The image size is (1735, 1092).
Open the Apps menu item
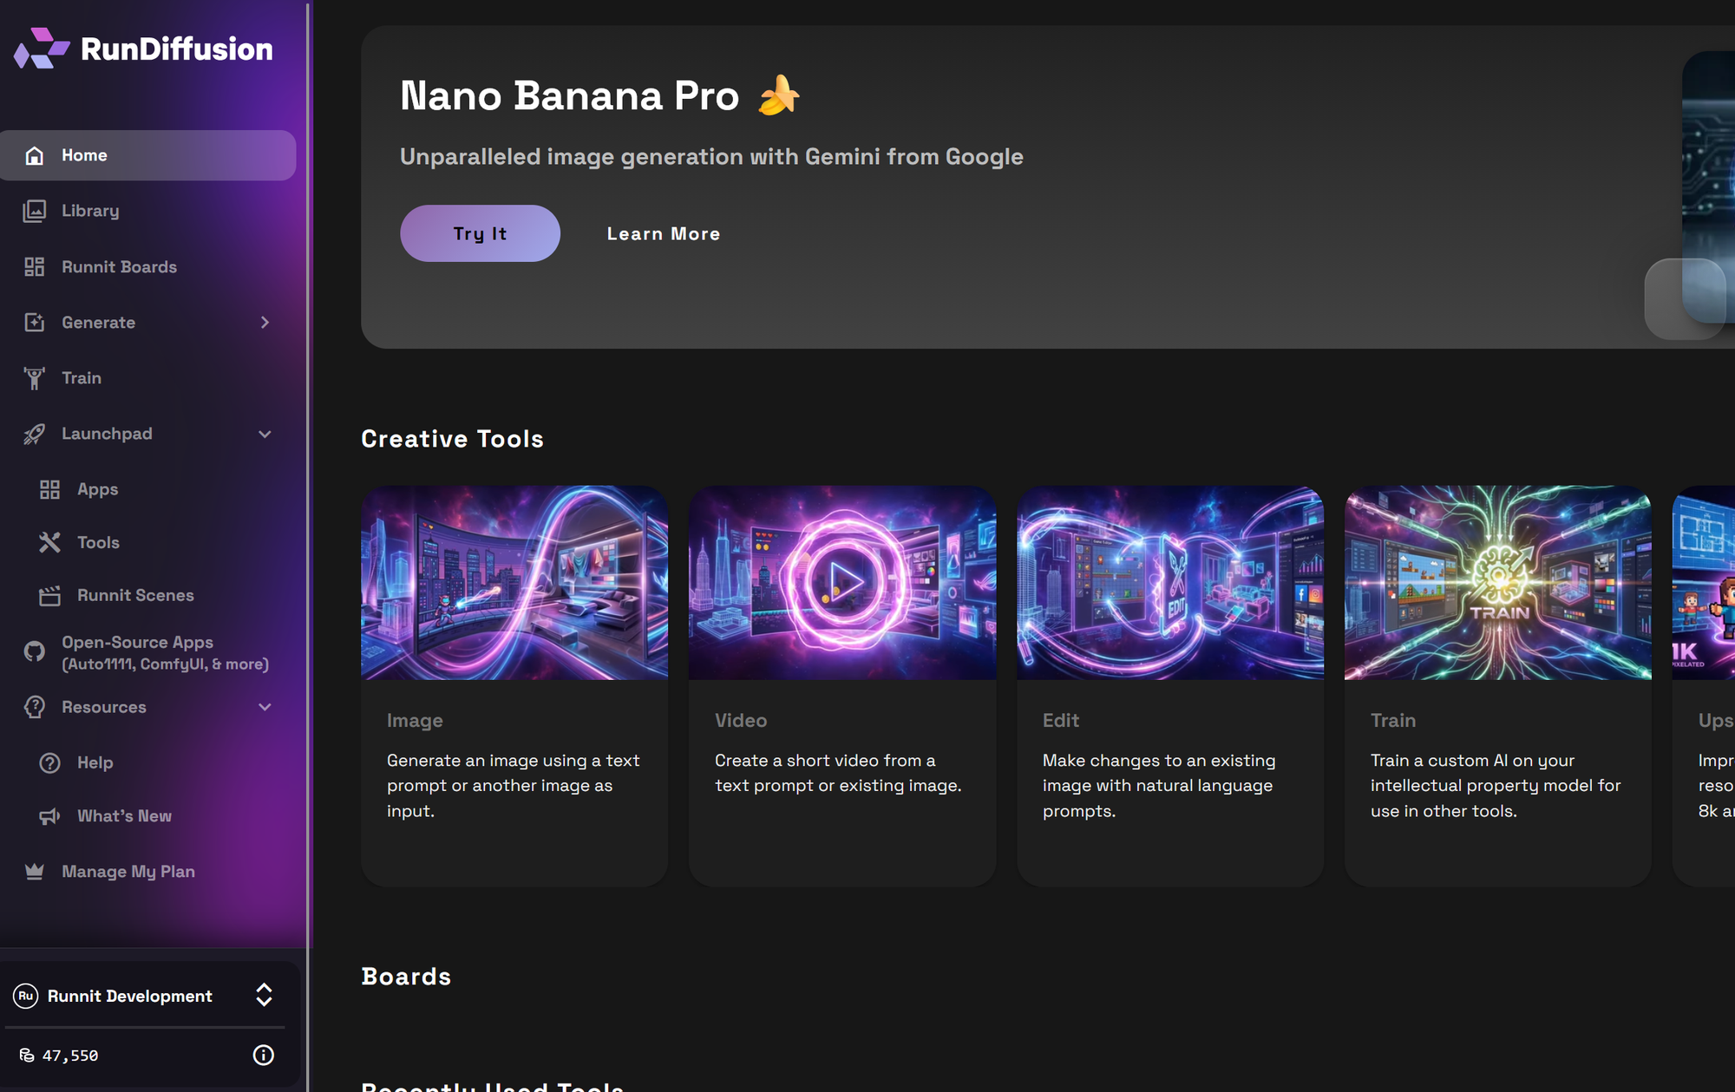coord(97,489)
